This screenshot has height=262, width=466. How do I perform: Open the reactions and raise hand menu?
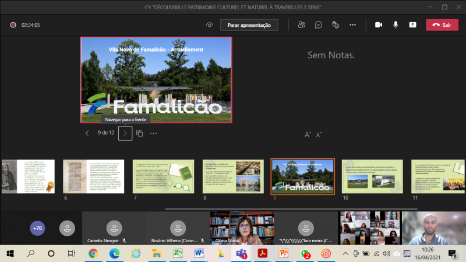[x=336, y=25]
